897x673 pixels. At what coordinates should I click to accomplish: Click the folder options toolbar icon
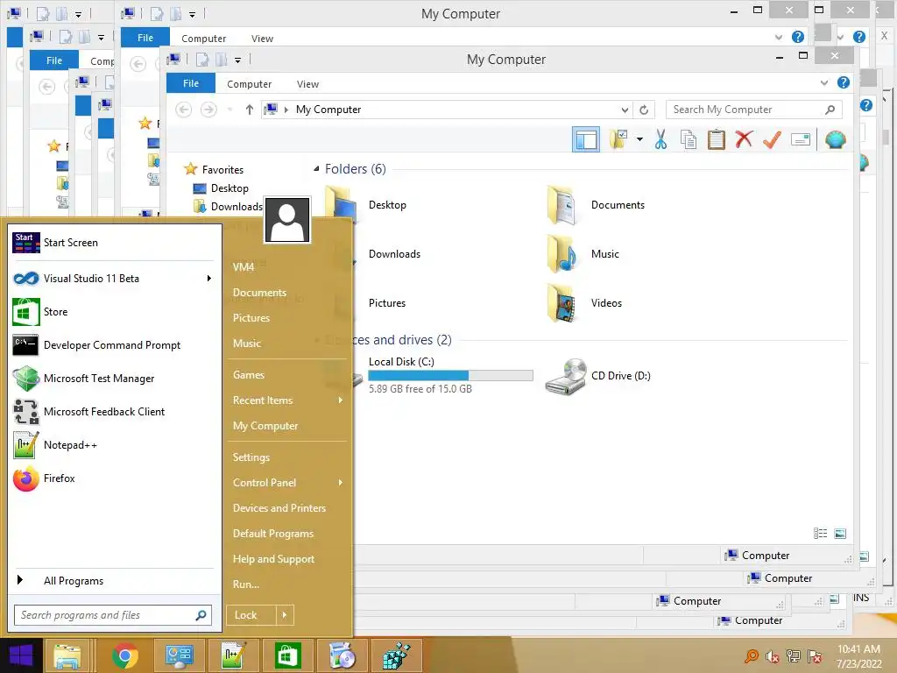618,139
